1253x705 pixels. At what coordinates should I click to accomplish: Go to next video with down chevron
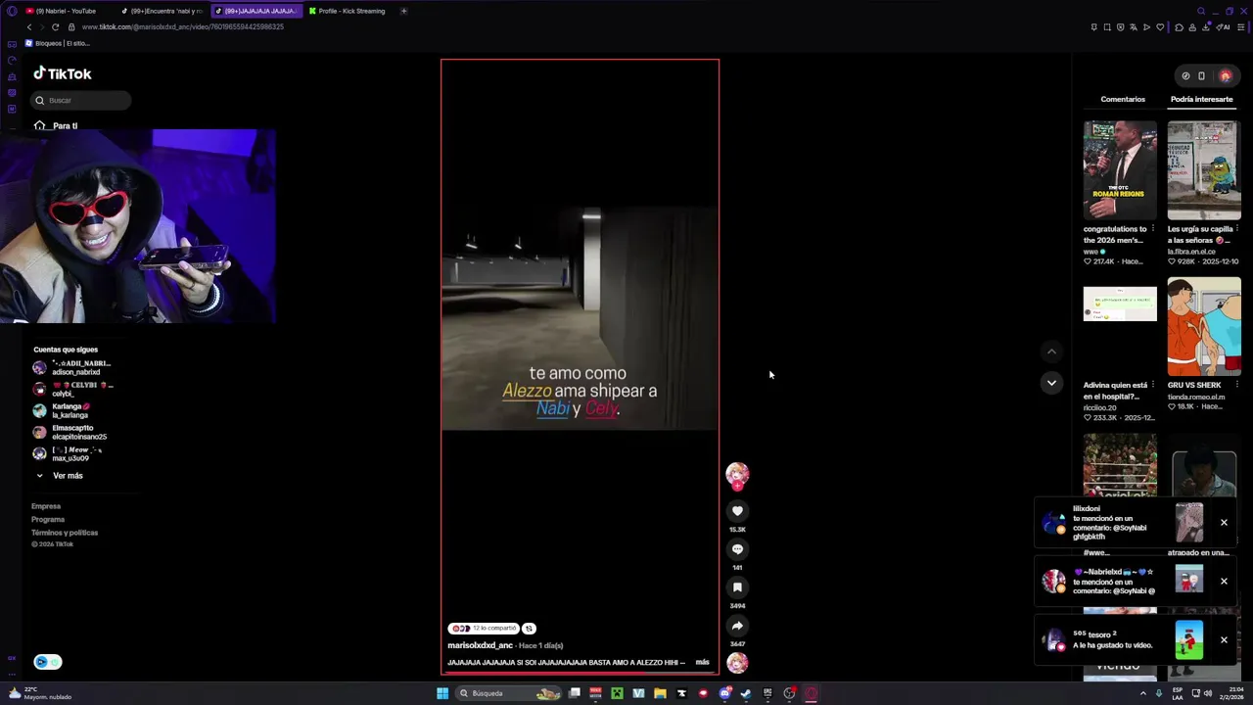click(1051, 383)
